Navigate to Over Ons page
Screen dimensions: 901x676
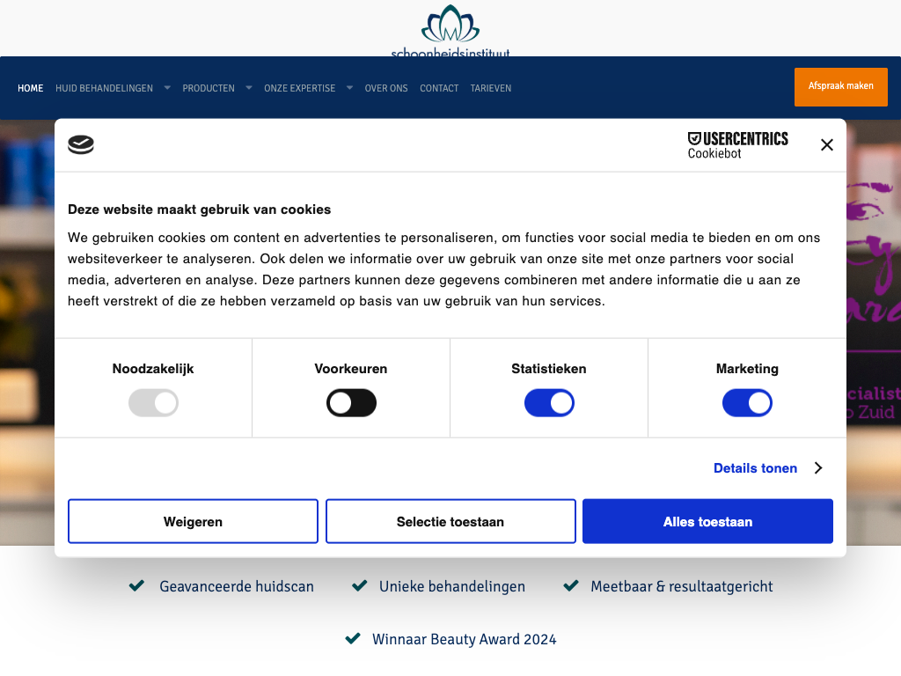(x=386, y=88)
